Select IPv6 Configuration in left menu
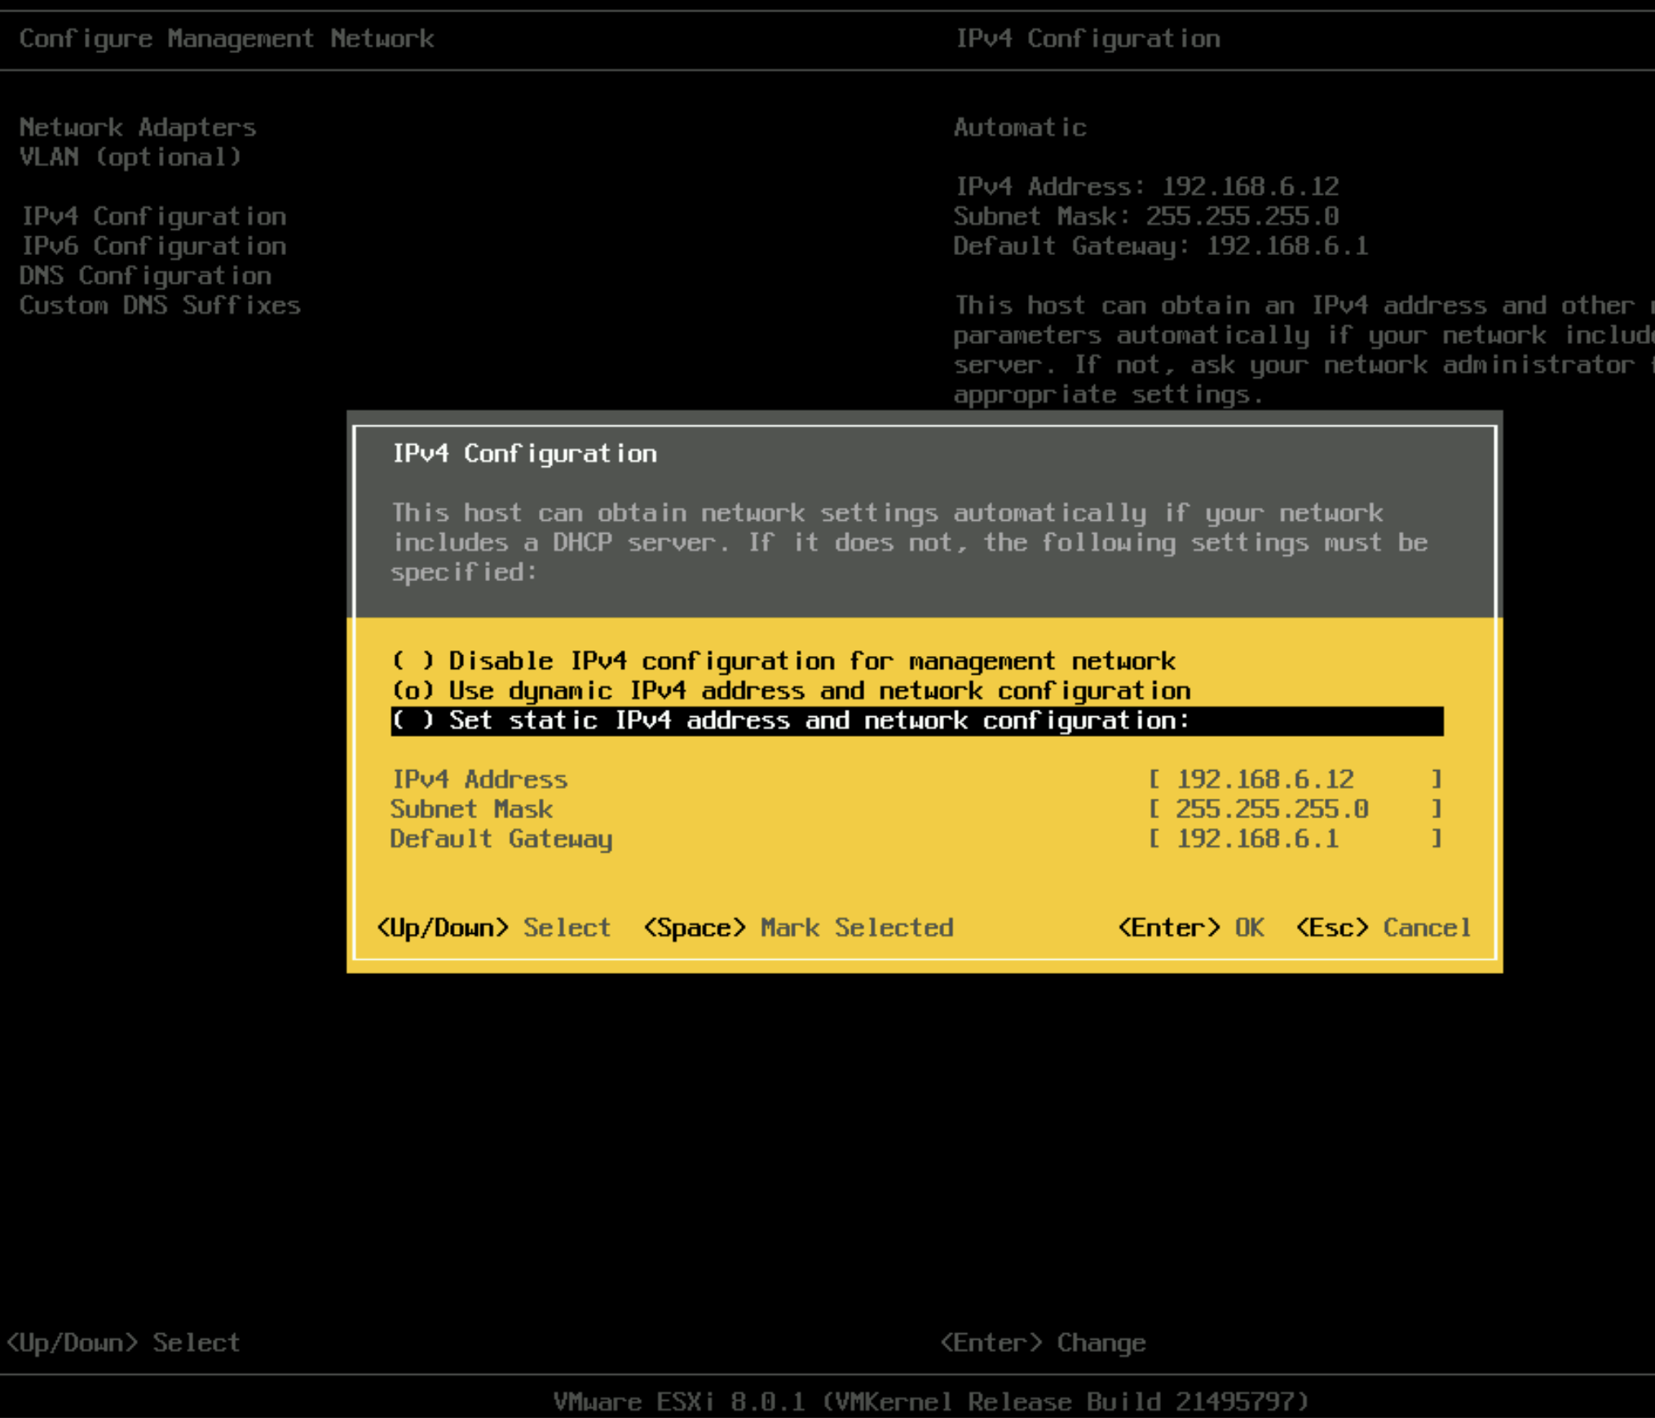 pyautogui.click(x=153, y=246)
